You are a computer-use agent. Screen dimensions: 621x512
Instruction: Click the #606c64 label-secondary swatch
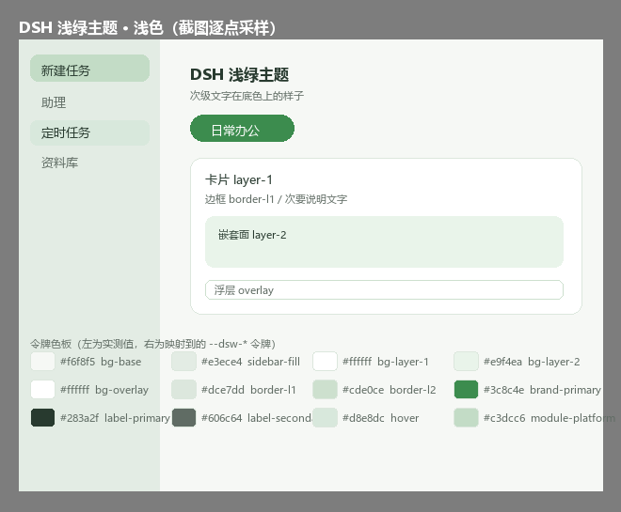point(183,418)
